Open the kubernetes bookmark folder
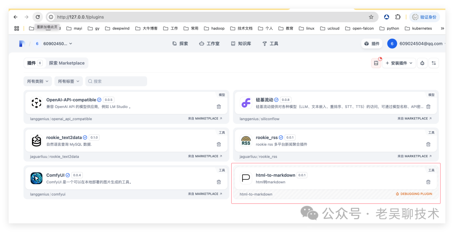The width and height of the screenshot is (454, 232). [418, 29]
